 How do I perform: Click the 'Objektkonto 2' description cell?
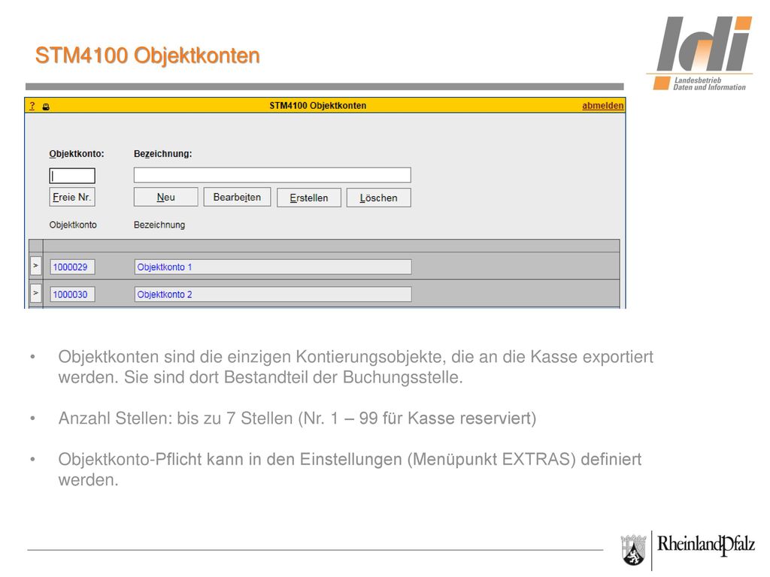click(x=273, y=295)
